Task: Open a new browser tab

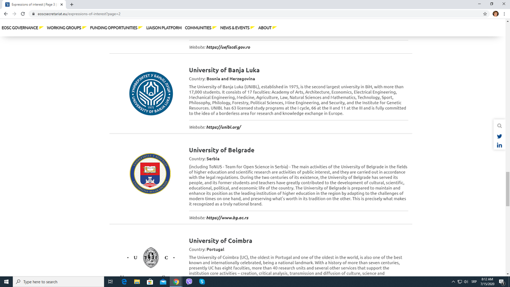Action: point(72,4)
